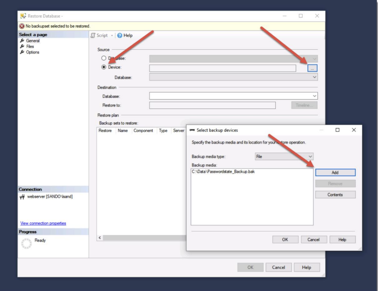Image resolution: width=378 pixels, height=291 pixels.
Task: Click the progress spinner icon
Action: pyautogui.click(x=27, y=243)
